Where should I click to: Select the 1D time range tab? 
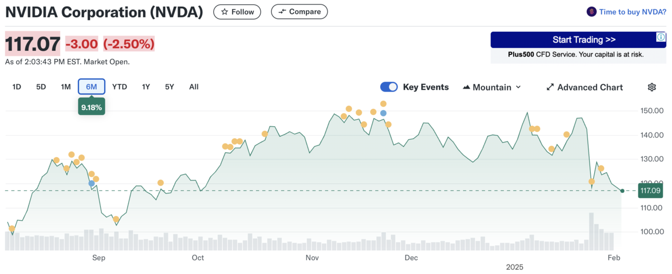tap(17, 87)
